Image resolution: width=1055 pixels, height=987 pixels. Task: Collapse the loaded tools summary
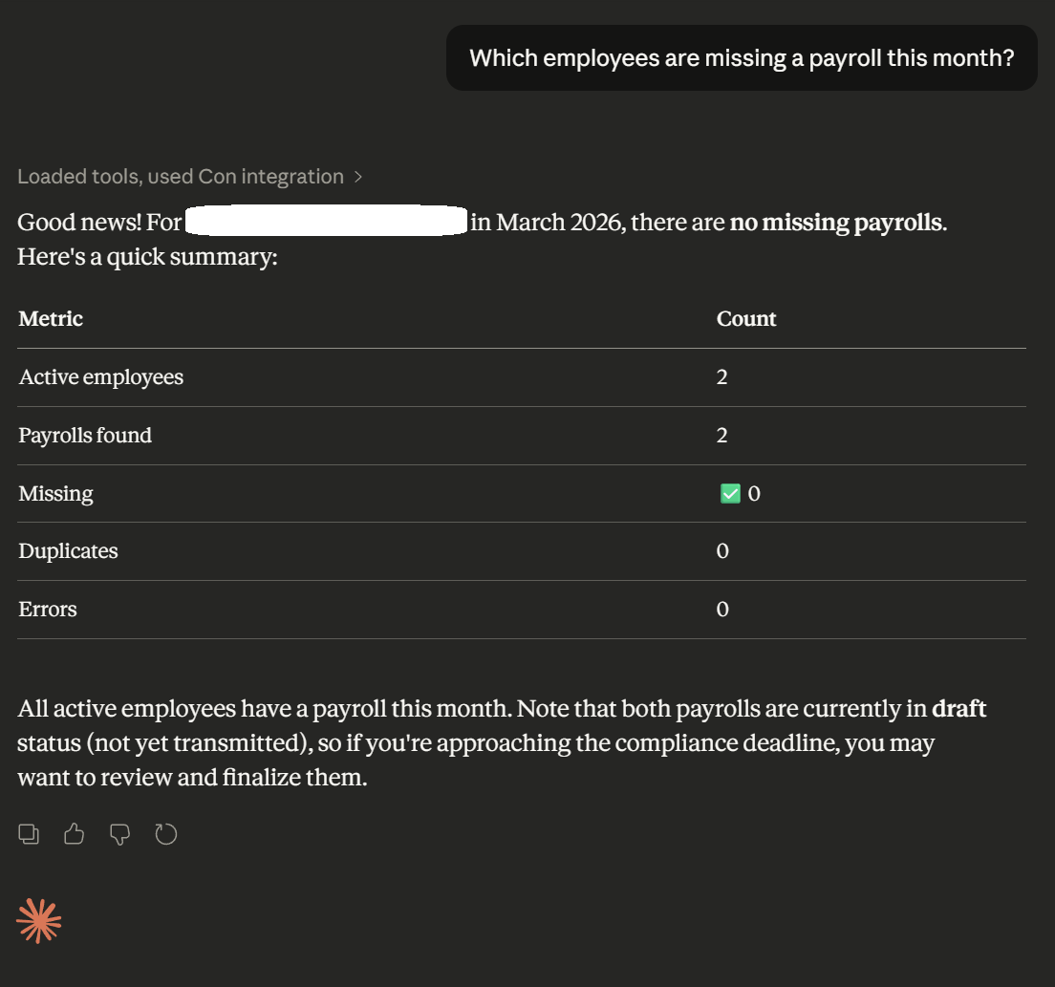[x=182, y=176]
